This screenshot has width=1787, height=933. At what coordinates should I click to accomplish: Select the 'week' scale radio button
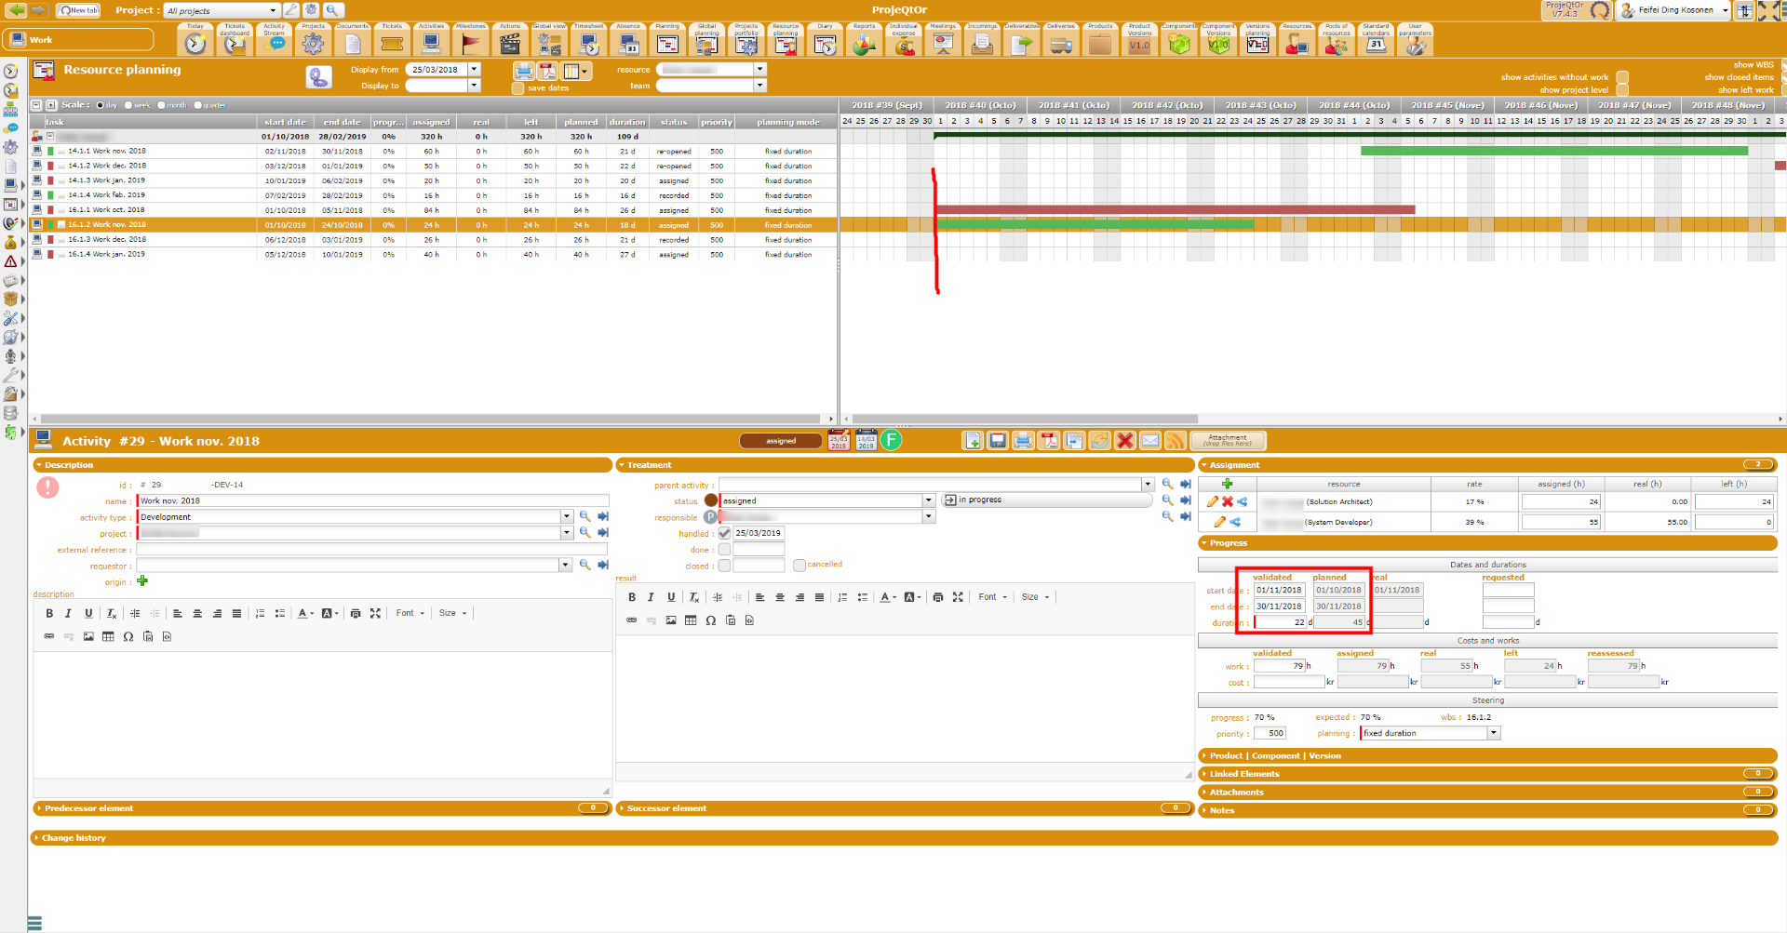point(128,105)
